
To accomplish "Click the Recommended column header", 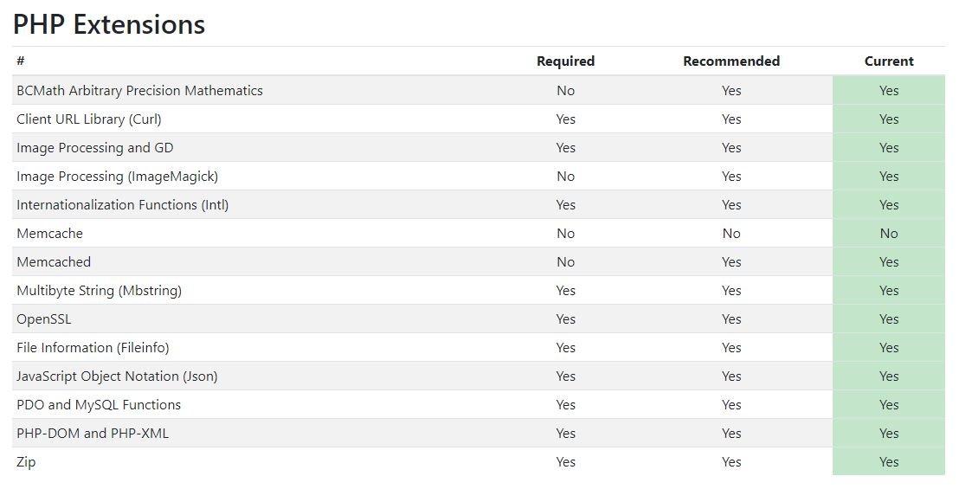I will (731, 61).
